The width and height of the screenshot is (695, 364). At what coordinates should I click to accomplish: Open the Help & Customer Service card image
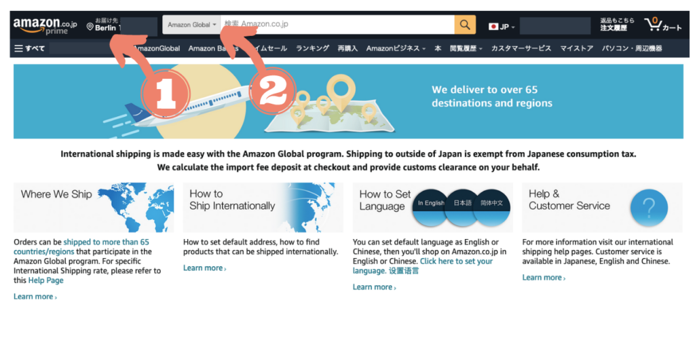tap(603, 208)
